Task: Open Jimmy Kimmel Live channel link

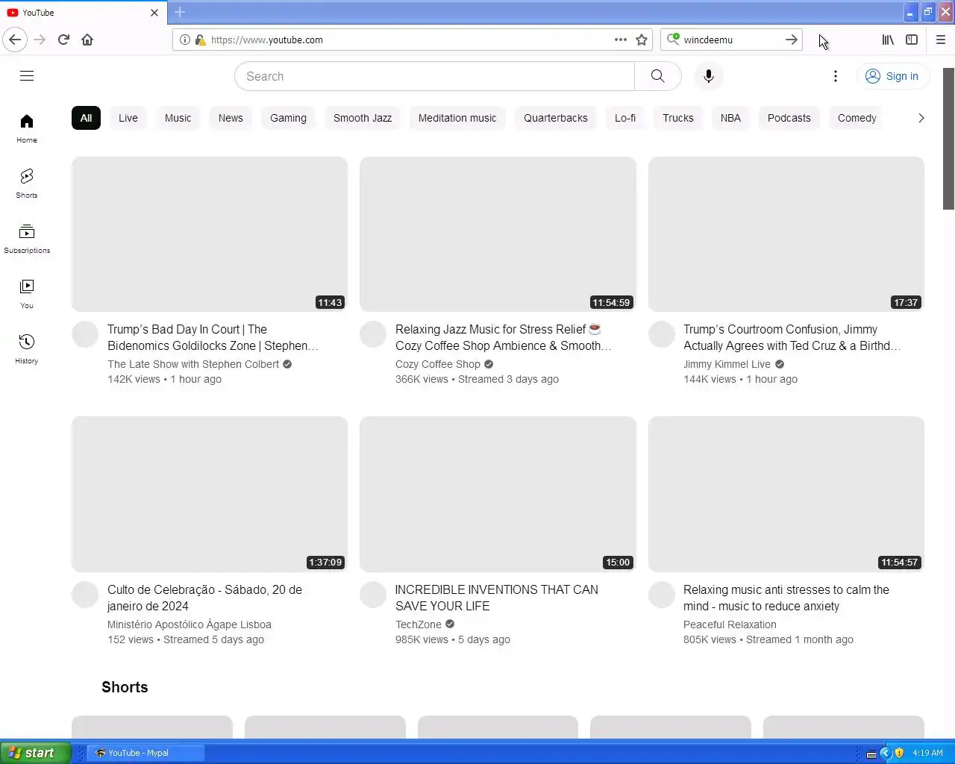Action: (727, 364)
